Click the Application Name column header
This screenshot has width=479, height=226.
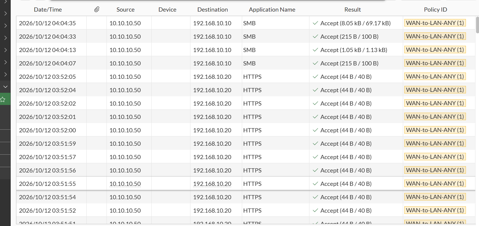[272, 10]
